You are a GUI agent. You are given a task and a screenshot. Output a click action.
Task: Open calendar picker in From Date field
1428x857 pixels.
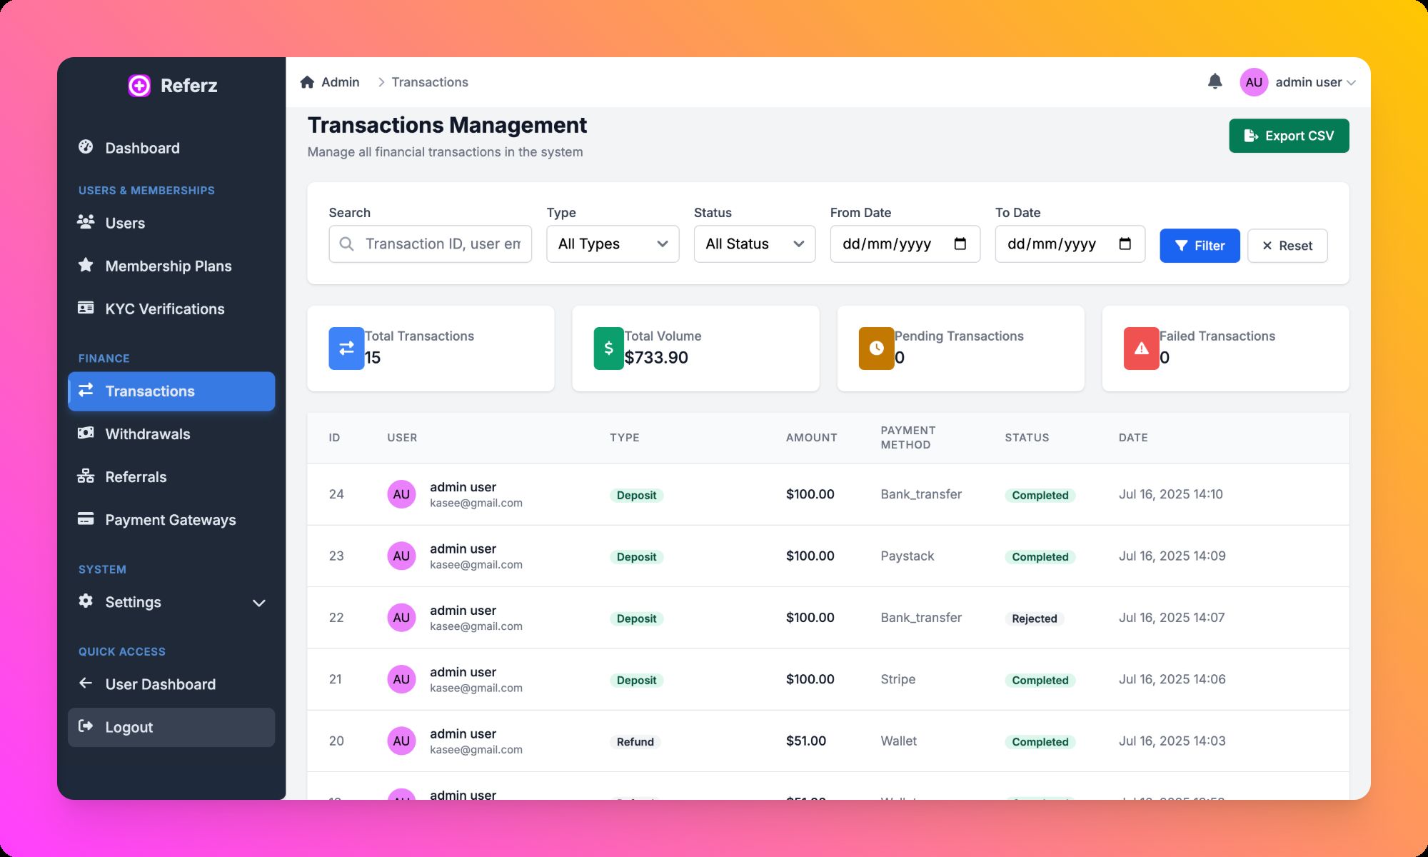point(960,244)
